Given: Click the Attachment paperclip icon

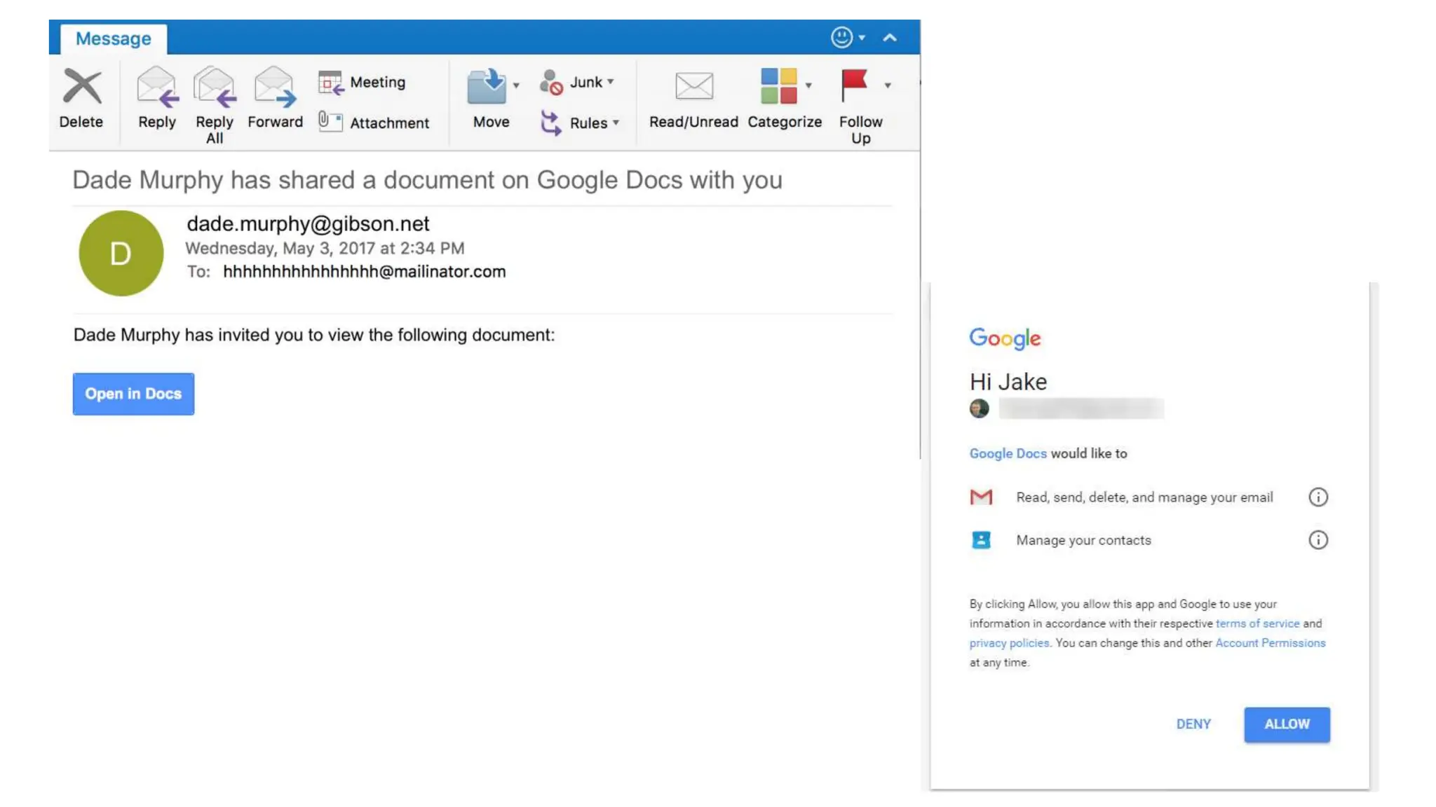Looking at the screenshot, I should 330,122.
